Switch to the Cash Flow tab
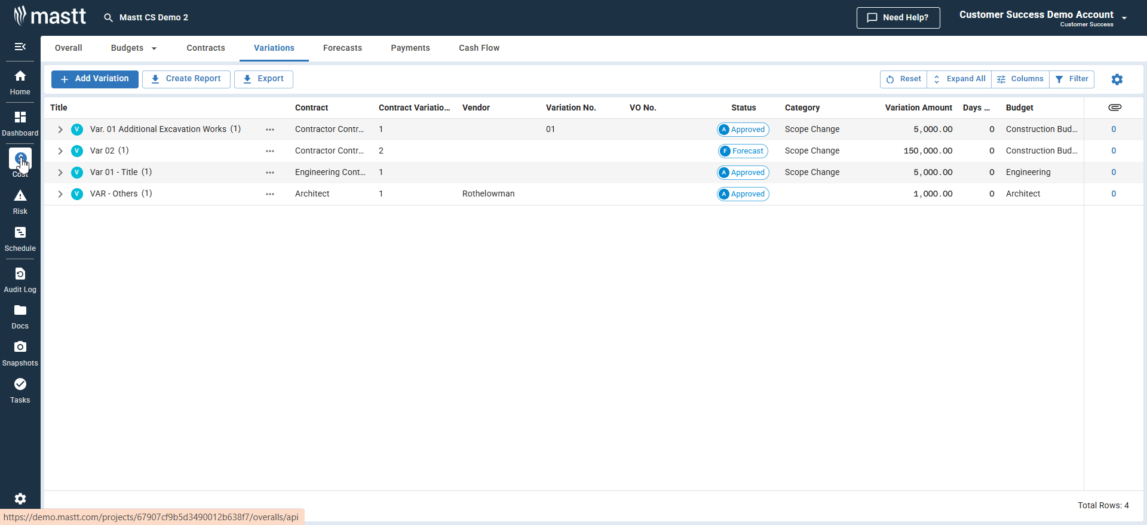 [479, 48]
